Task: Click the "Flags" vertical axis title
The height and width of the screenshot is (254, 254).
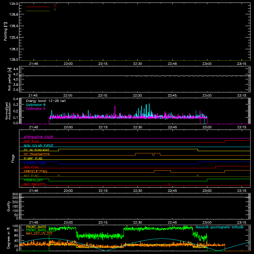Action: [13, 158]
